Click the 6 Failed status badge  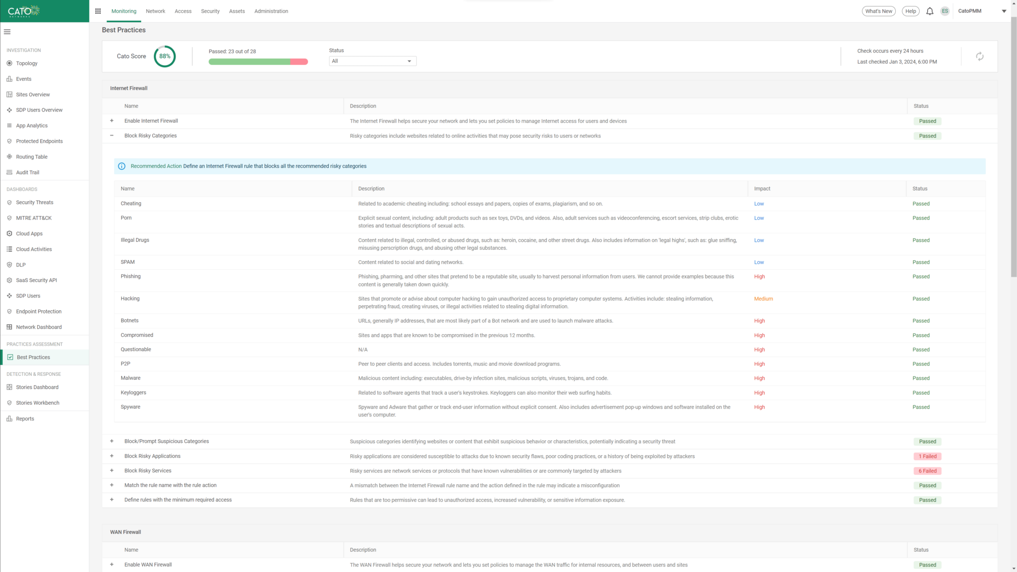927,470
